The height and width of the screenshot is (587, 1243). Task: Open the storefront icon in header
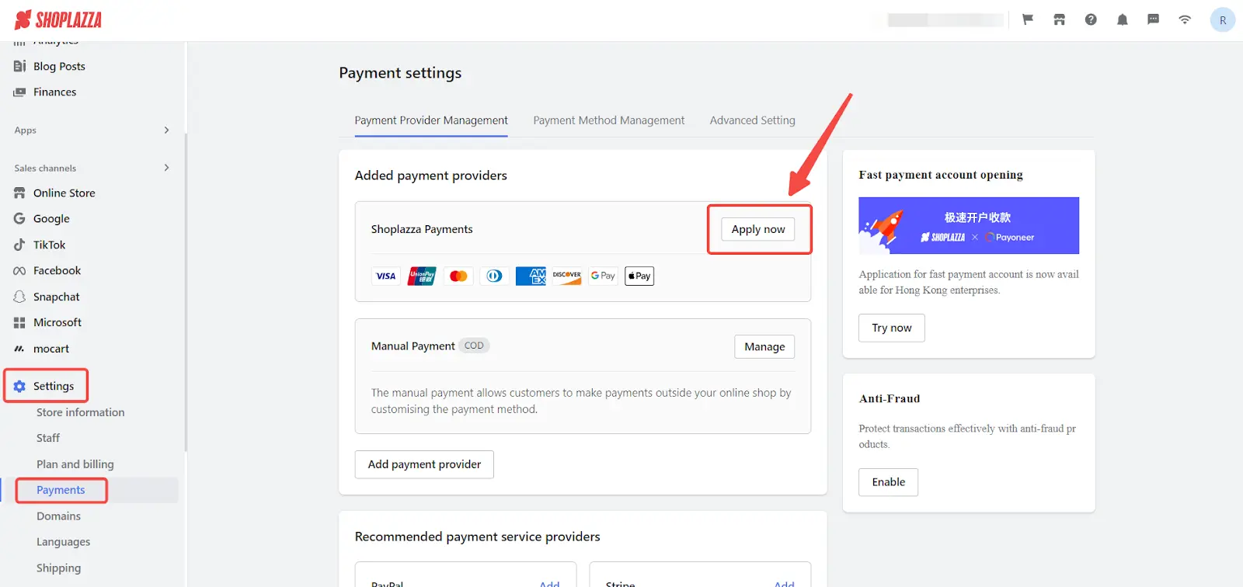[1059, 19]
